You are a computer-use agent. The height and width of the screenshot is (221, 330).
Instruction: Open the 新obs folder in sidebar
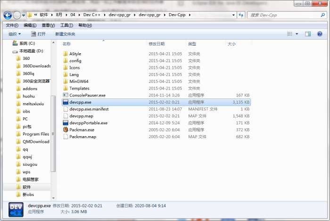click(25, 195)
